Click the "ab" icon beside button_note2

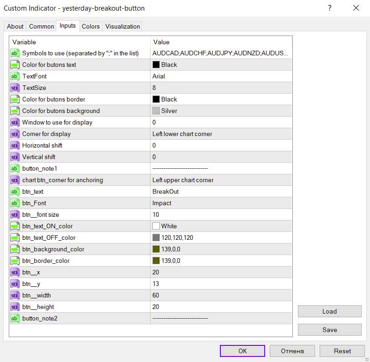click(14, 318)
